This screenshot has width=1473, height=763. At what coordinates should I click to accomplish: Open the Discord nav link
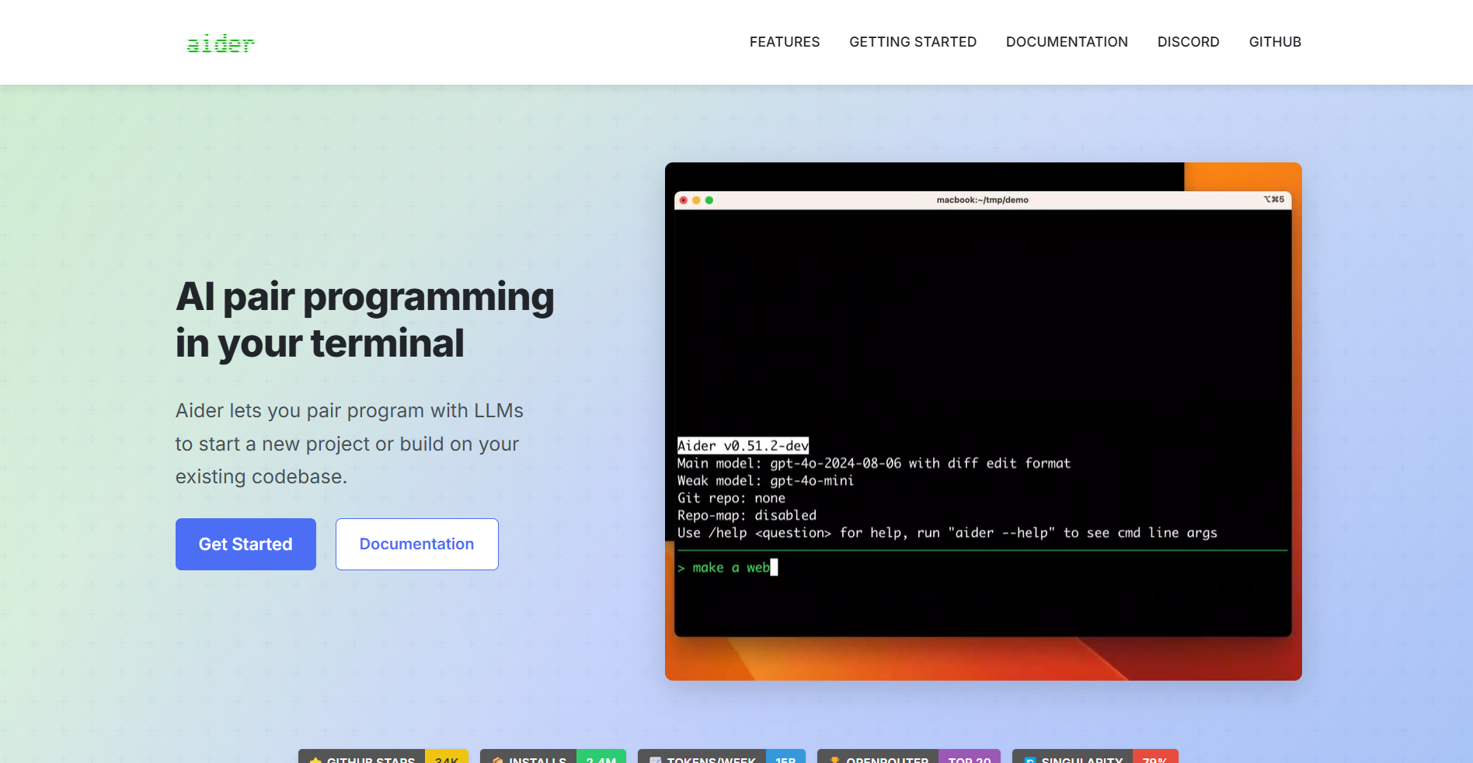tap(1189, 42)
